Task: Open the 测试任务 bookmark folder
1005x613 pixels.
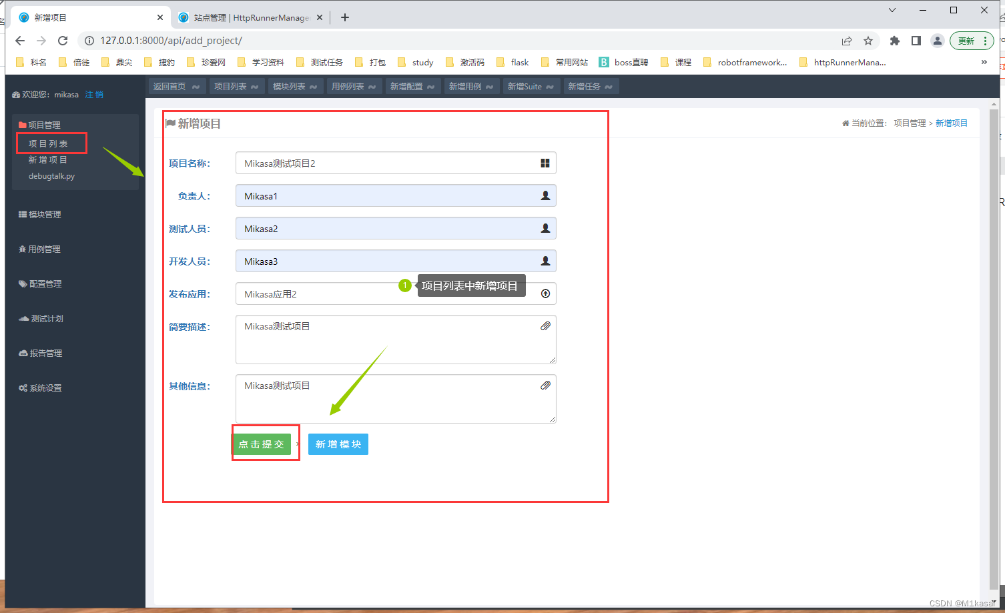Action: coord(320,62)
